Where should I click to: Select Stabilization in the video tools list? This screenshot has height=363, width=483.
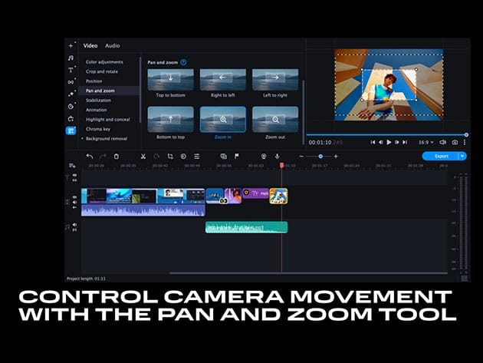(98, 100)
